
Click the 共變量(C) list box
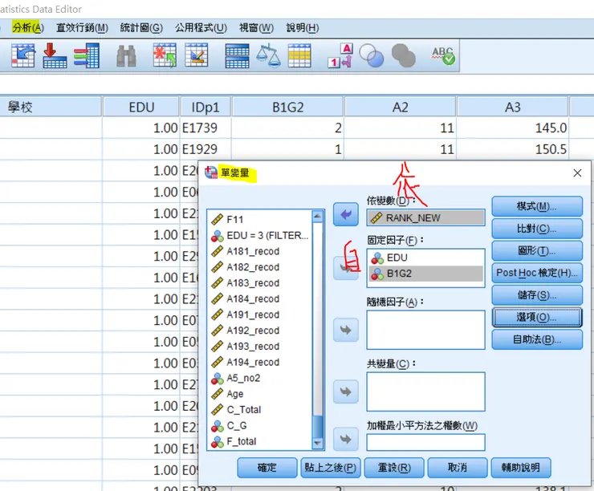click(425, 392)
